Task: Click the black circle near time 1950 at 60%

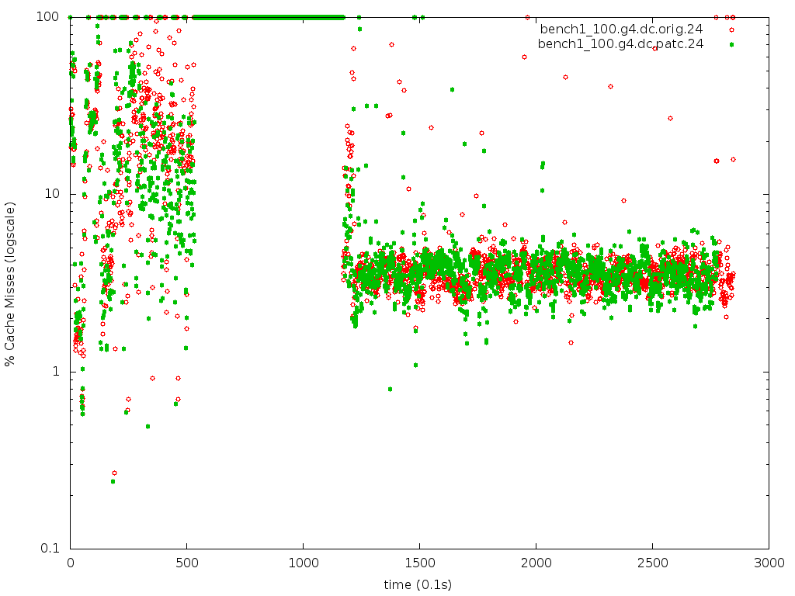Action: (524, 57)
